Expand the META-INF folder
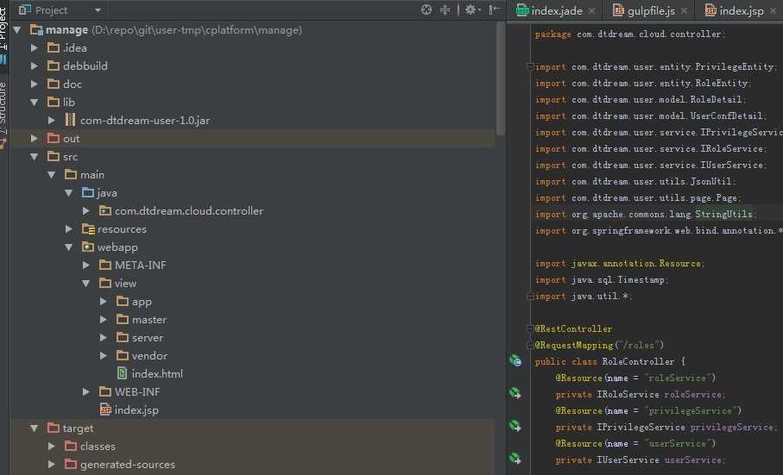 coord(85,266)
